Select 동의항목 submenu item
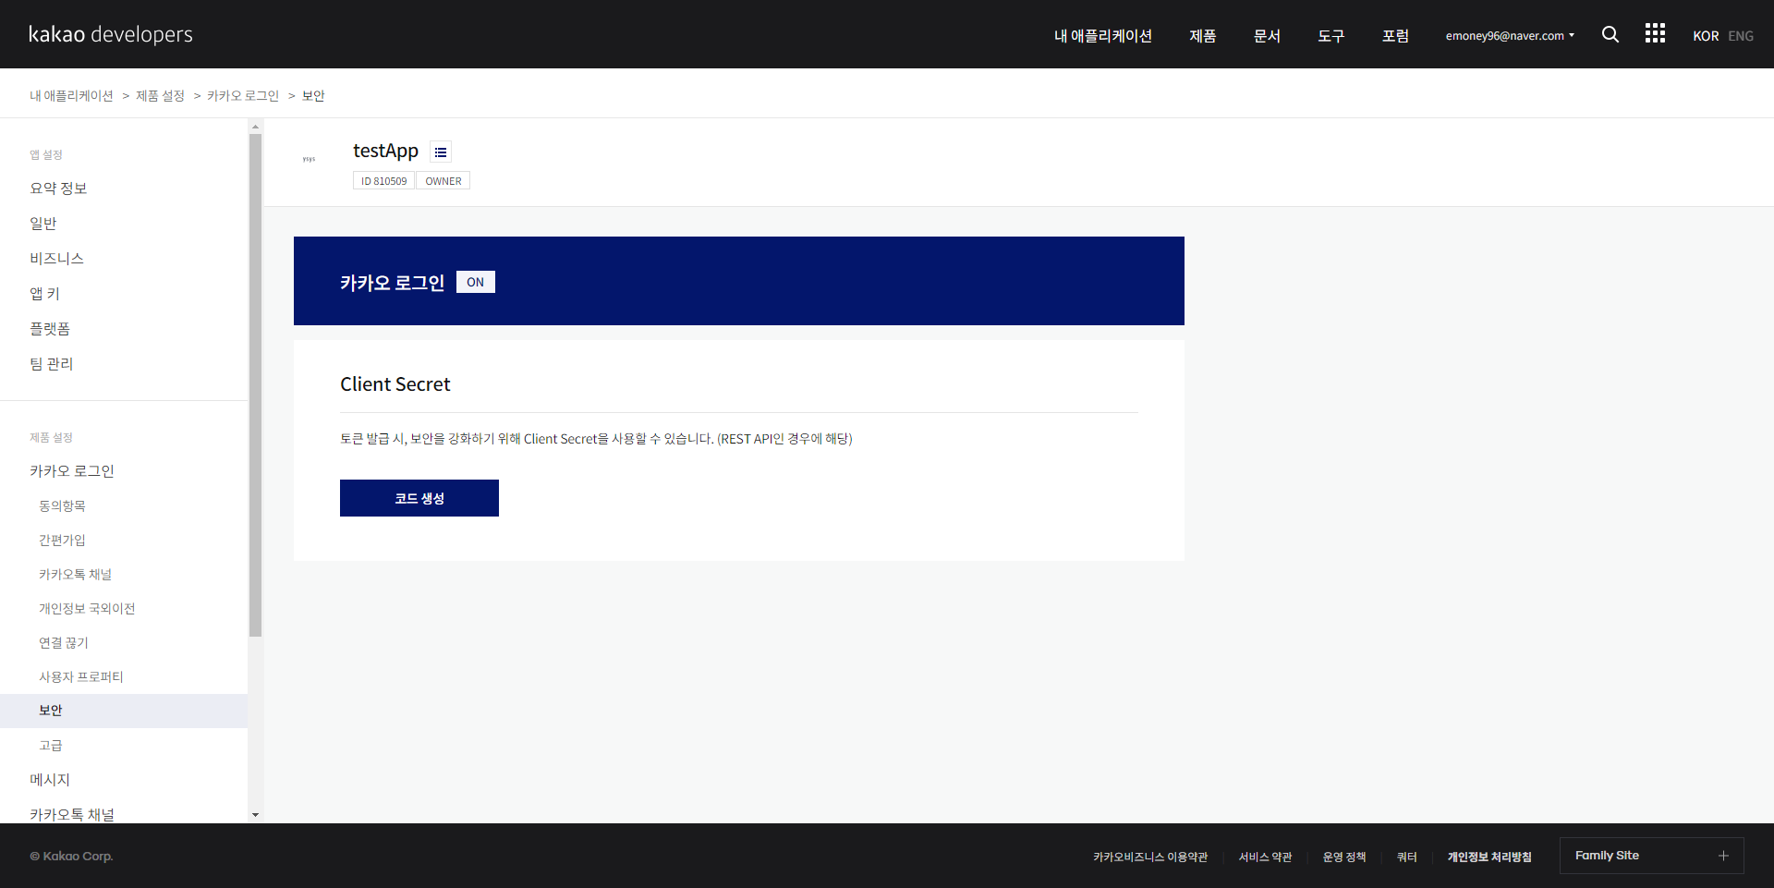 point(62,506)
